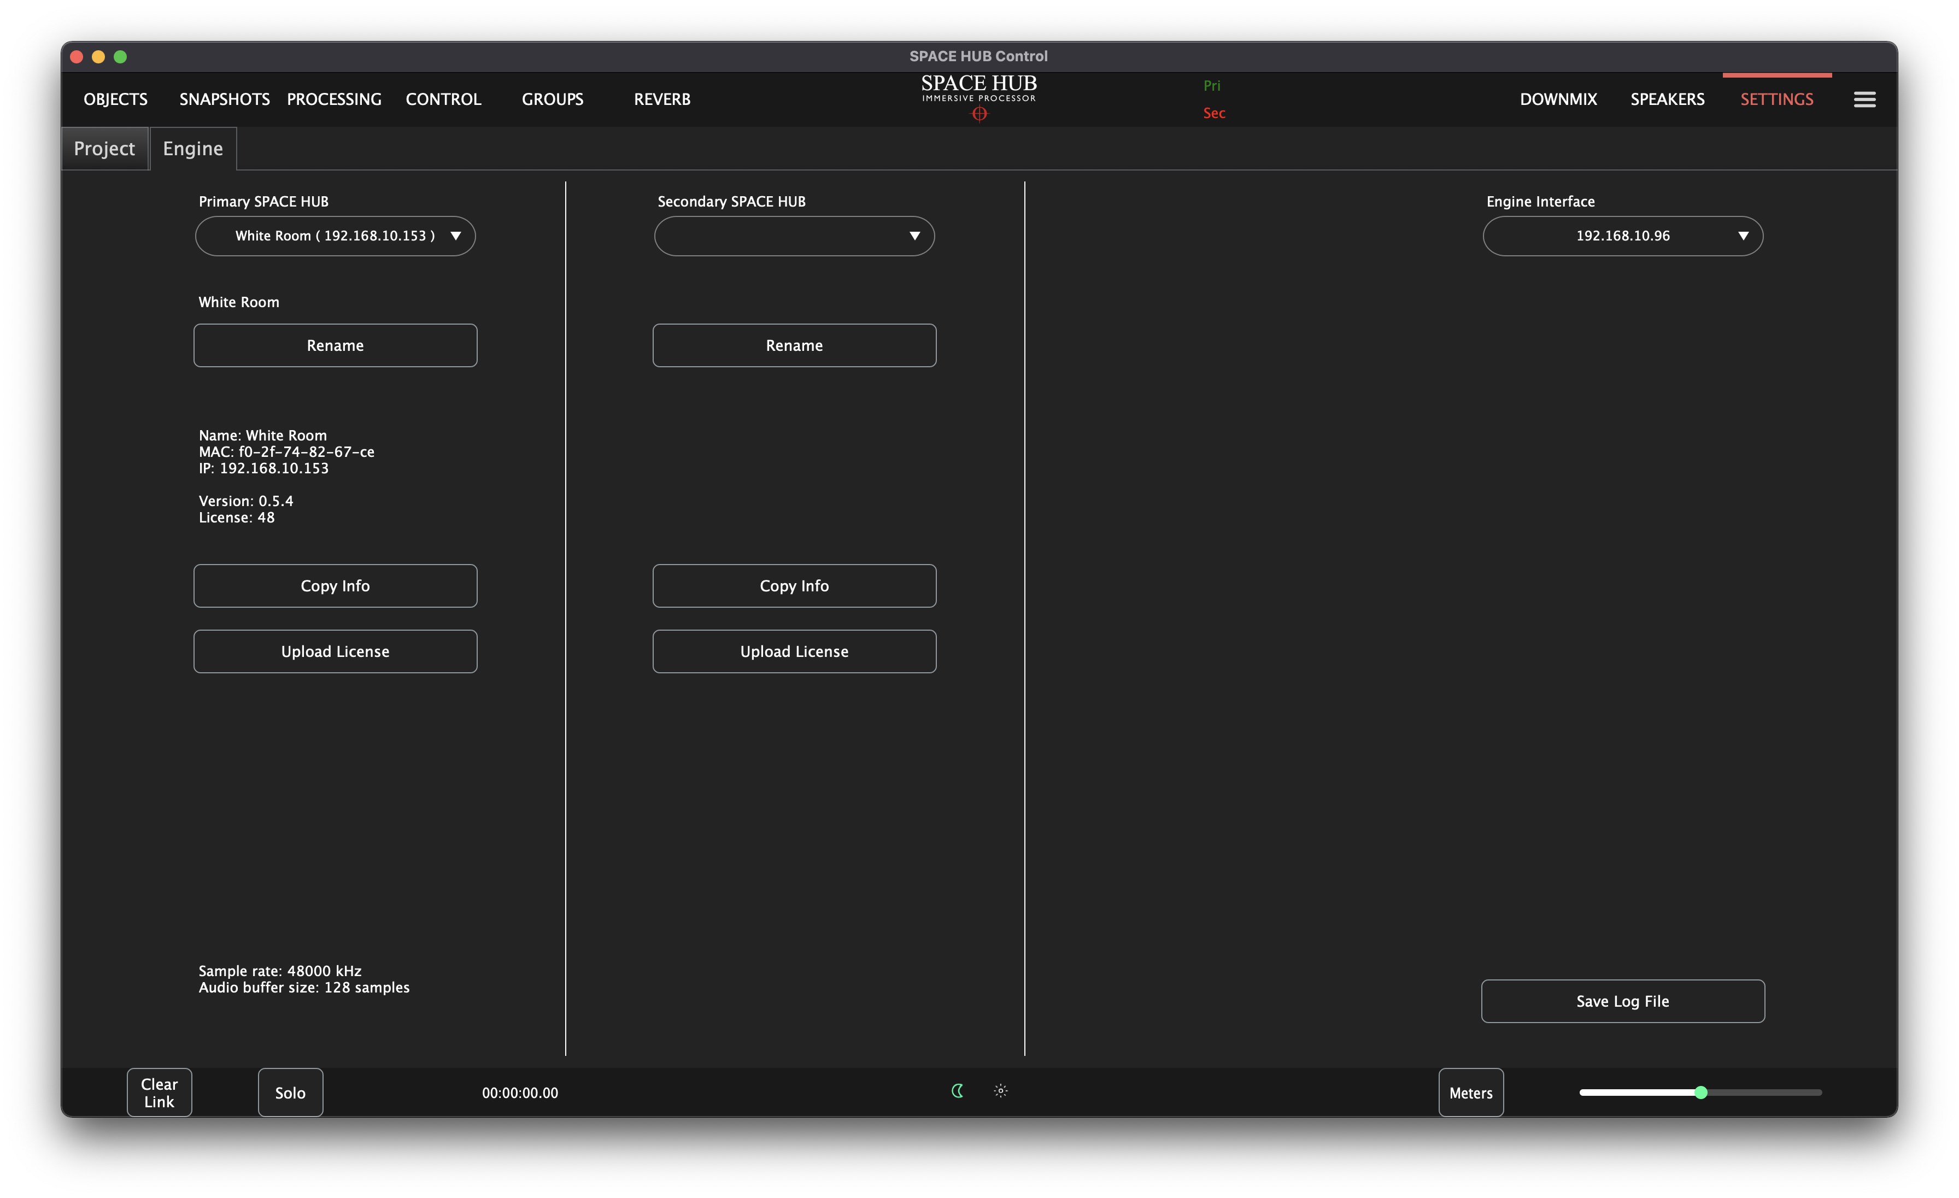Open the DOWNMIX page

1558,99
